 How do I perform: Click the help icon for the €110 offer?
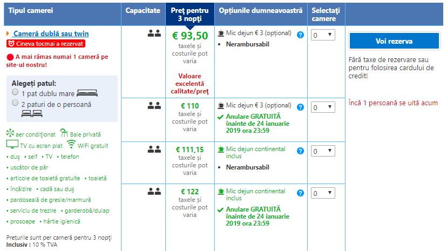click(300, 107)
